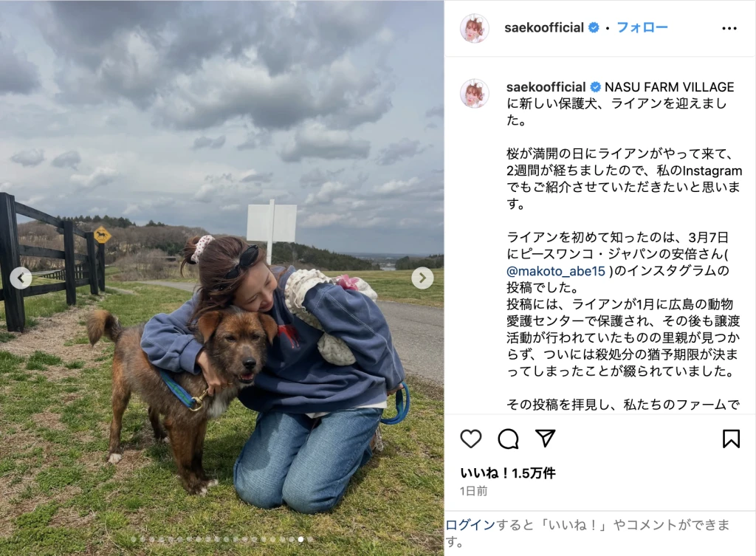Screen dimensions: 756x556
Task: Click the blue verified badge in header
Action: pos(594,28)
